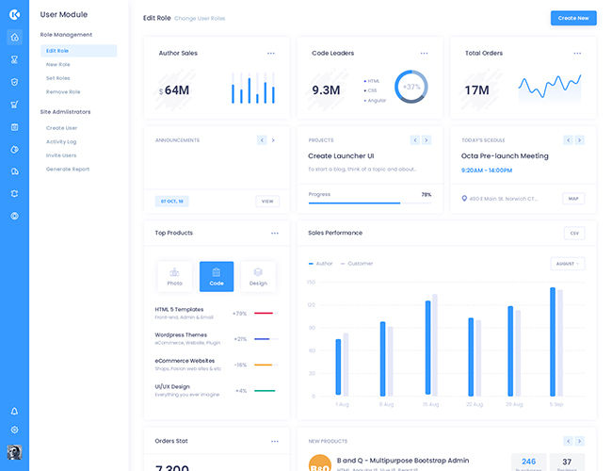Viewport: 612px width, 471px height.
Task: Open the shield icon in the sidebar
Action: (14, 82)
